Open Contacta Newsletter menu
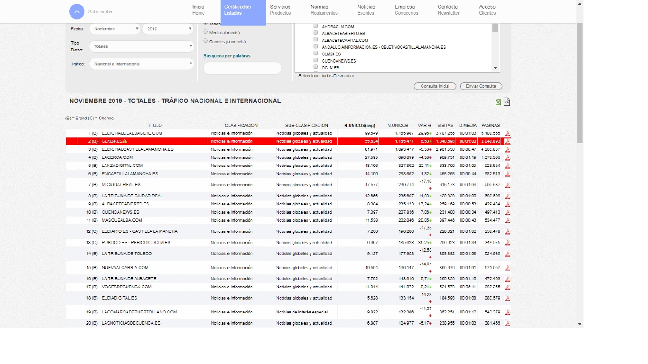The width and height of the screenshot is (648, 364). [449, 10]
